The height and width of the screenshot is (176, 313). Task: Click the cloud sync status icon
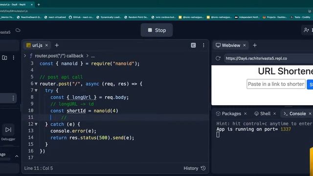(18, 30)
